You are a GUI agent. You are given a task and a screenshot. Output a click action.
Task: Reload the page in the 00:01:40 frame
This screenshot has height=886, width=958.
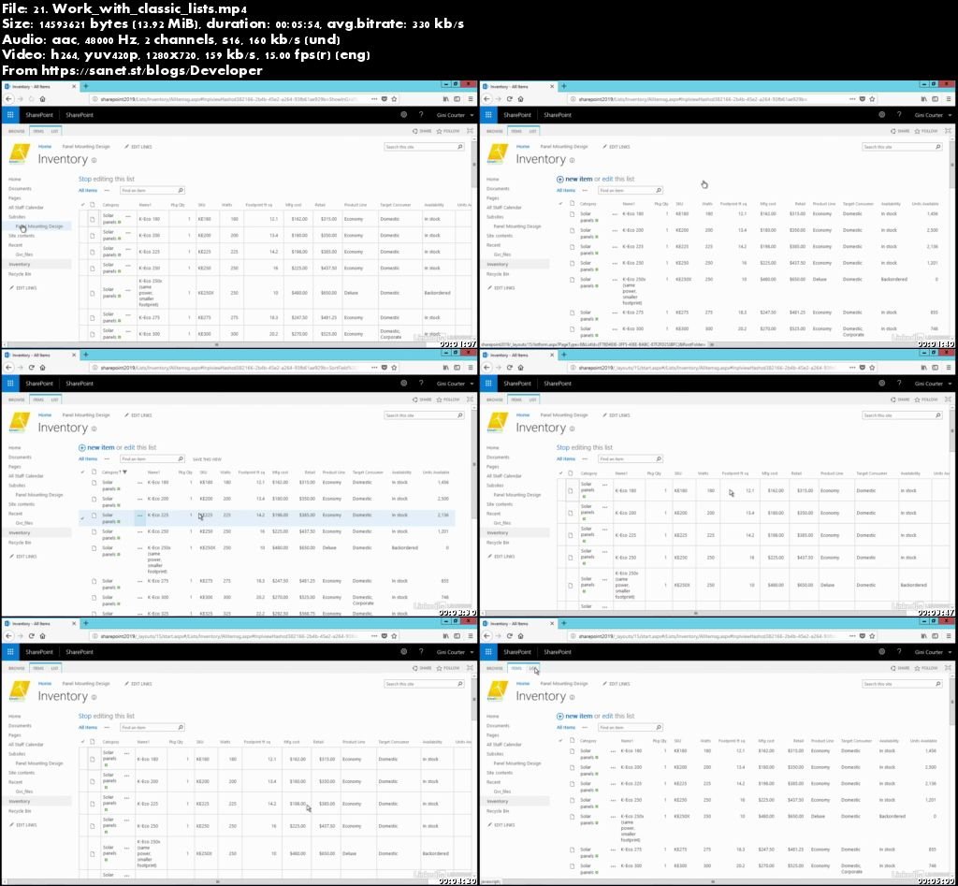click(x=510, y=99)
